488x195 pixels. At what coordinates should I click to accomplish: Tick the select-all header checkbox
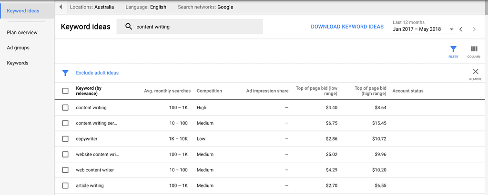click(65, 91)
